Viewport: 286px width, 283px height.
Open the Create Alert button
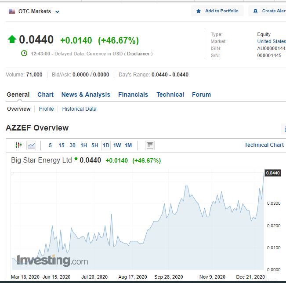[x=268, y=11]
